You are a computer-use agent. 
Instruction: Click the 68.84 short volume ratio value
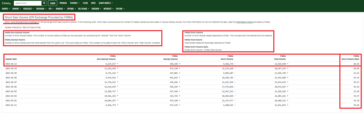pos(357,64)
